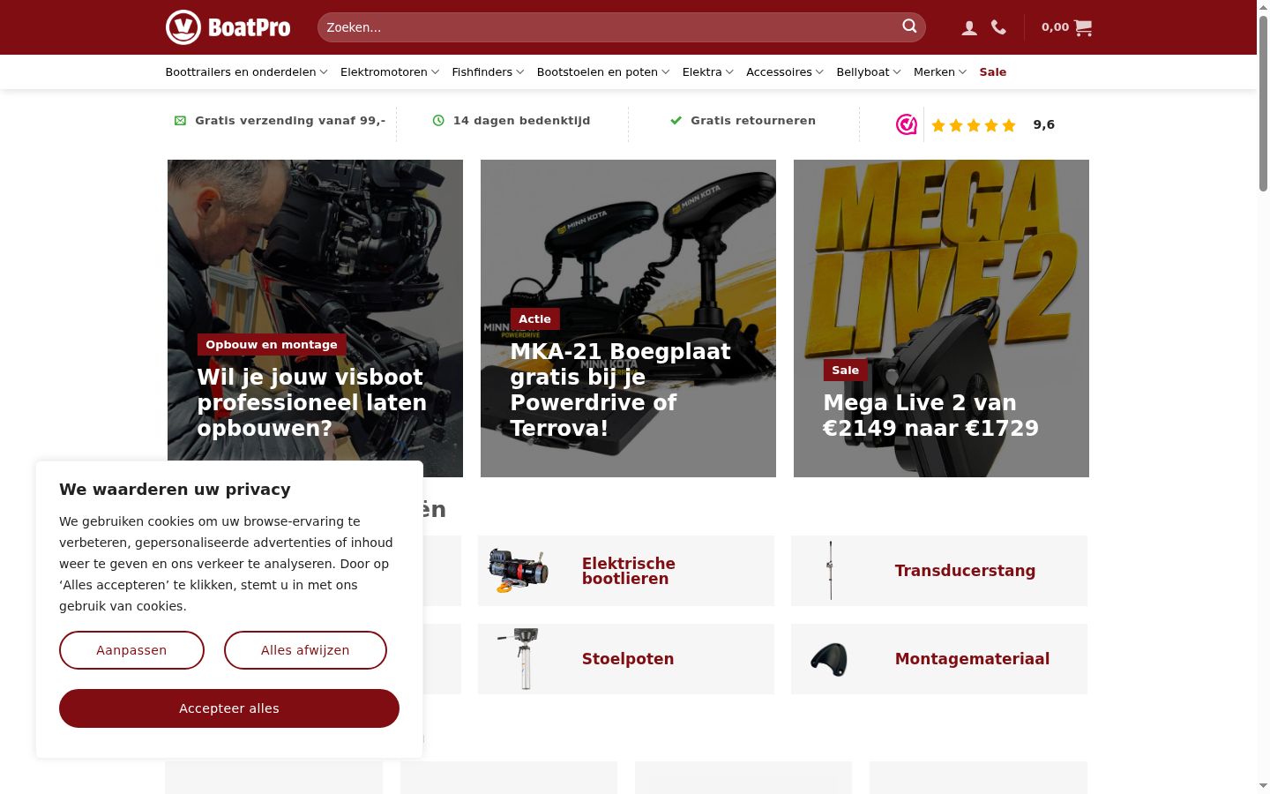Click the Actie label
The image size is (1270, 794).
[x=534, y=319]
